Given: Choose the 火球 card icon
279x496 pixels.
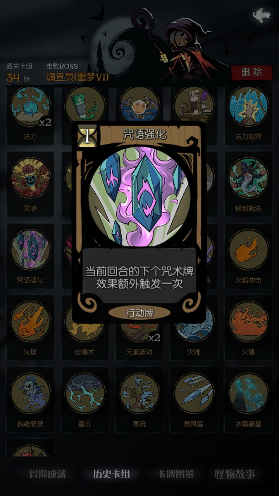Looking at the screenshot, I should pyautogui.click(x=30, y=322).
